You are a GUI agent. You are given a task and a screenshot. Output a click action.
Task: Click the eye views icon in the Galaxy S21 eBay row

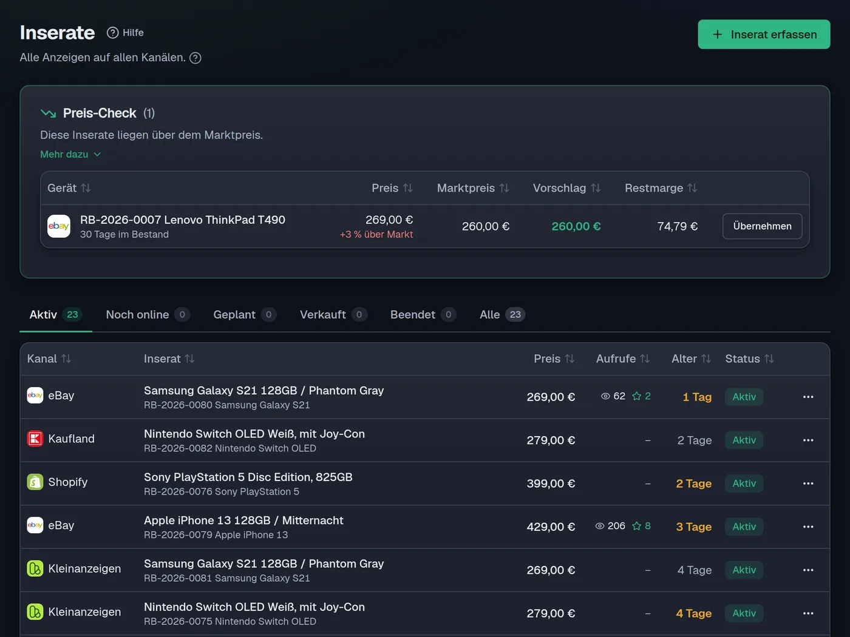pyautogui.click(x=605, y=396)
